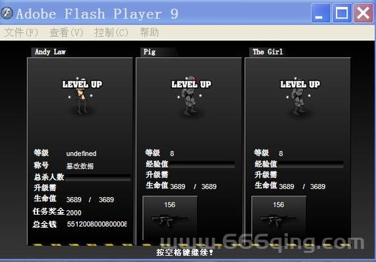Click Pig's 升级需 label
The height and width of the screenshot is (262, 376).
[x=157, y=175]
